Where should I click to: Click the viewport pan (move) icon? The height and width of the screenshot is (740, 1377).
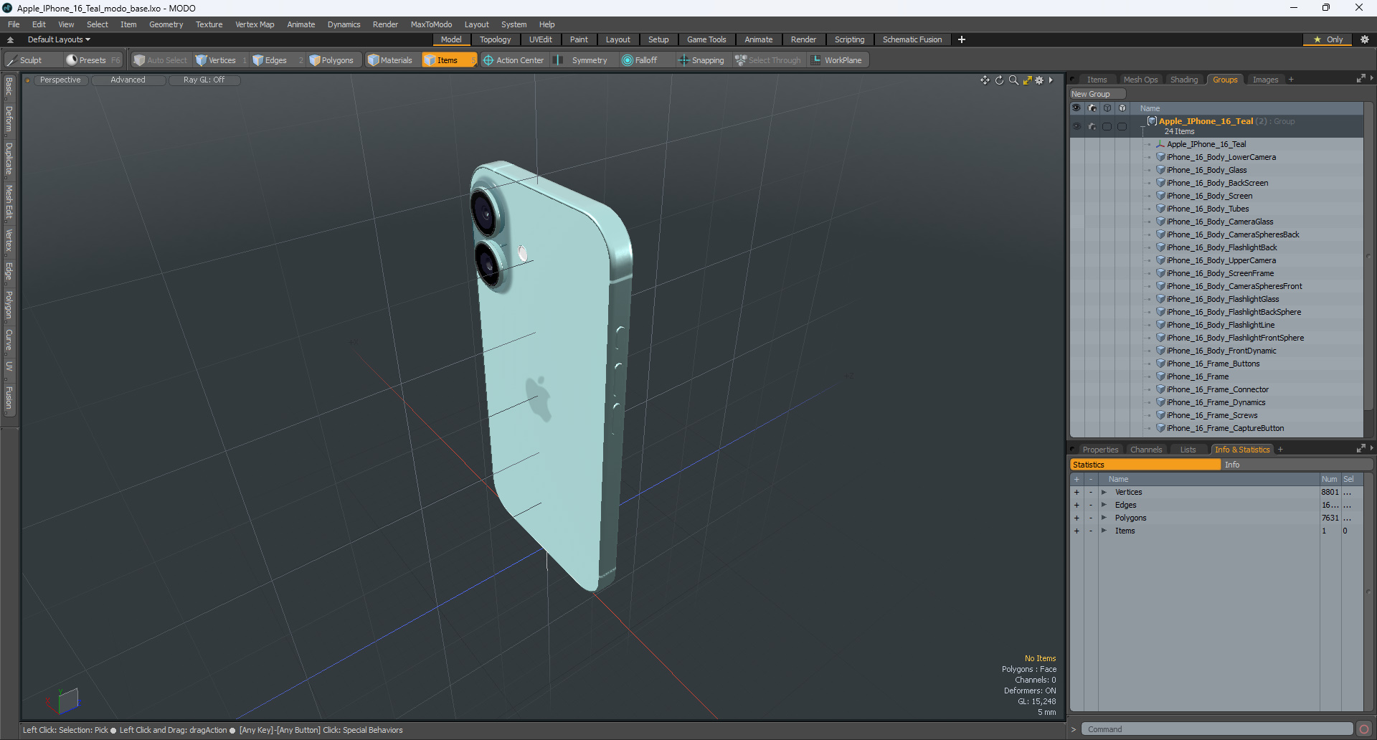[985, 80]
